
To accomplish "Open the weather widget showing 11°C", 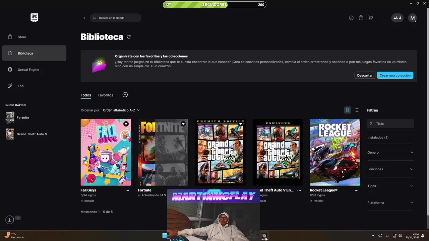I will [14, 236].
